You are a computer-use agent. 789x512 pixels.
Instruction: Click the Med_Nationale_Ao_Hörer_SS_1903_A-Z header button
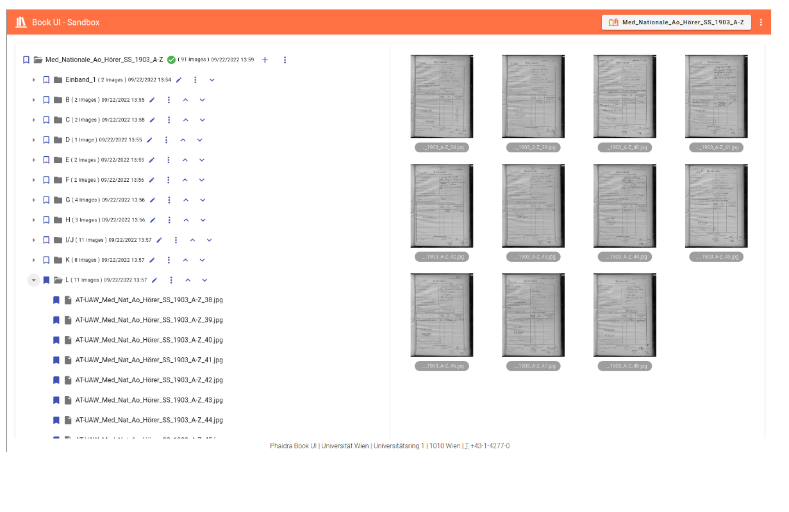click(x=676, y=22)
